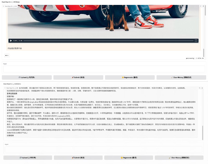Click the upper Regenerate (重试) button
Image resolution: width=208 pixels, height=164 pixels.
coord(130,77)
